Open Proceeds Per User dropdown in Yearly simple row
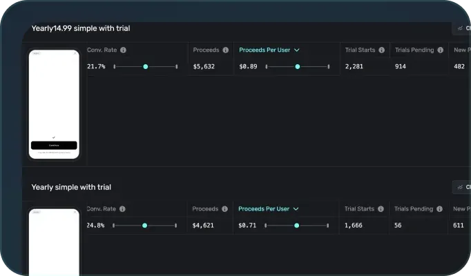471x276 pixels. (268, 209)
